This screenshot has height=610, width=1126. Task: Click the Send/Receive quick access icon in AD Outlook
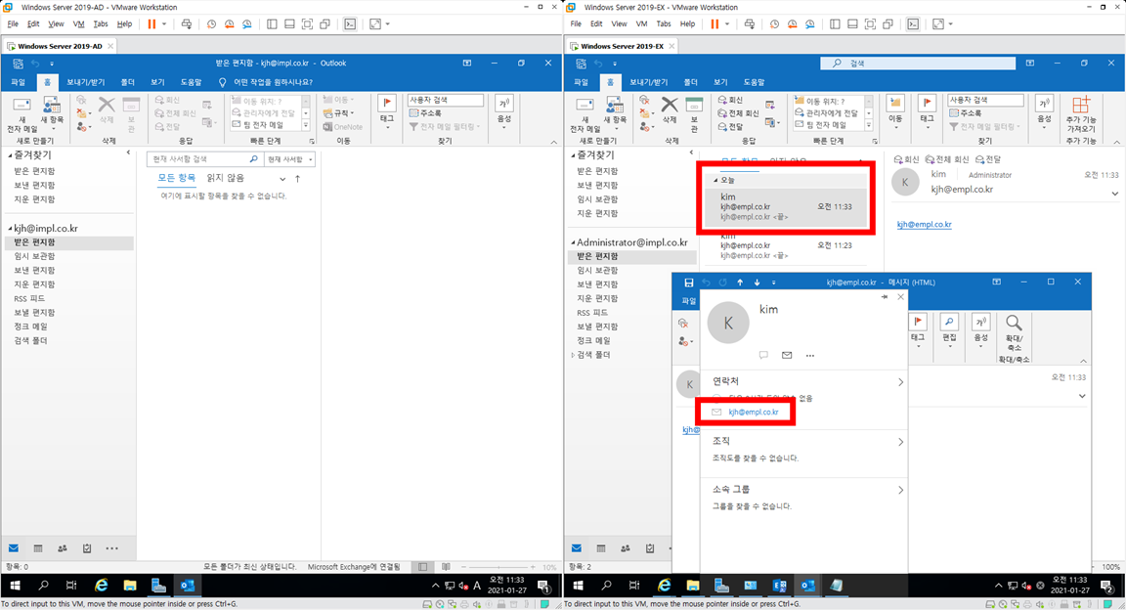coord(17,64)
